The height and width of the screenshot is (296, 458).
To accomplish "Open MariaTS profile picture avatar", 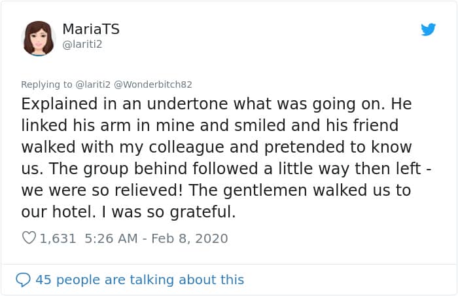I will coord(39,38).
